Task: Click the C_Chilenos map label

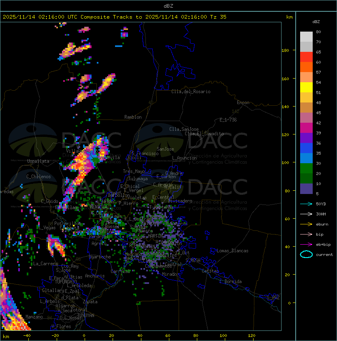Action: coord(38,177)
